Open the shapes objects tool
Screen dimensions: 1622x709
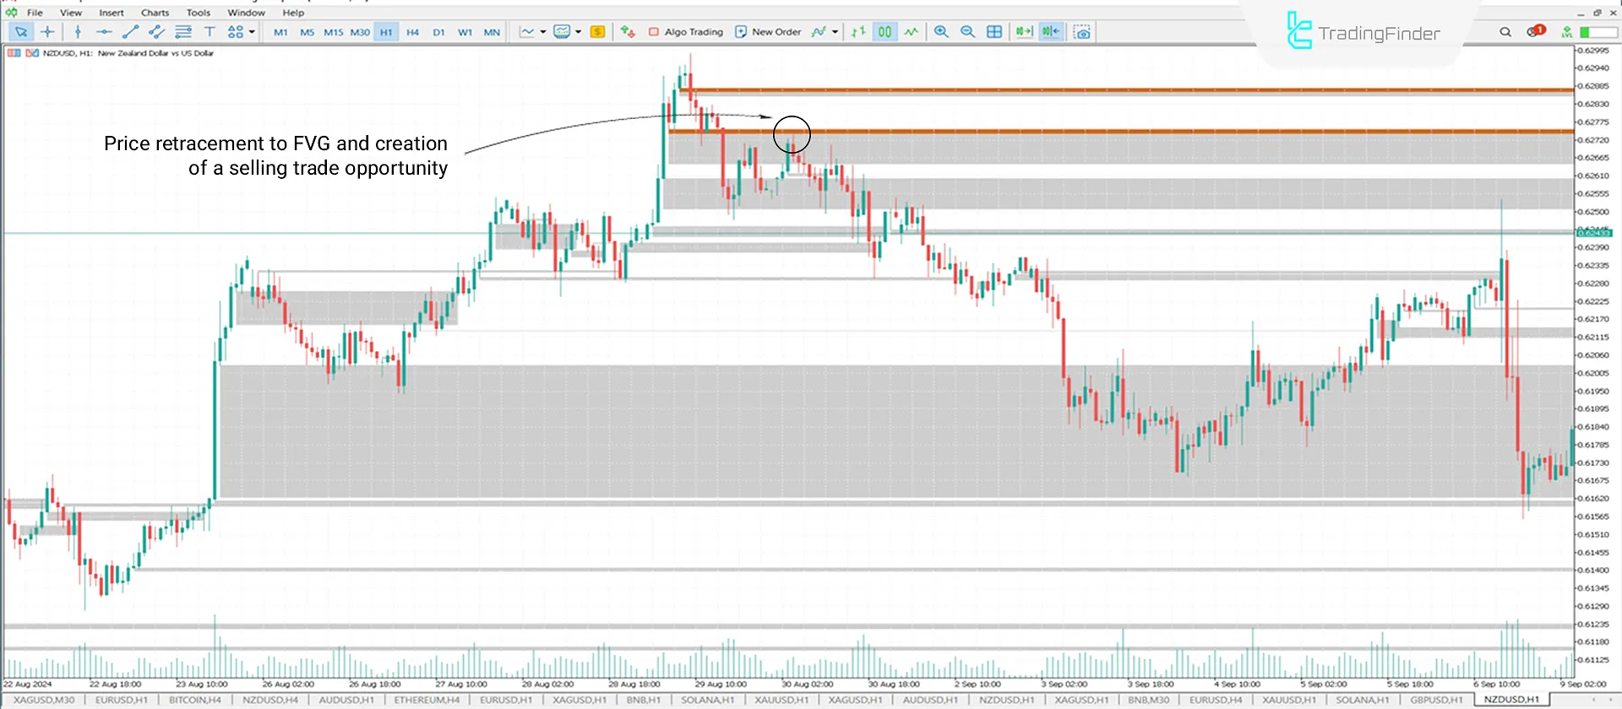point(236,32)
